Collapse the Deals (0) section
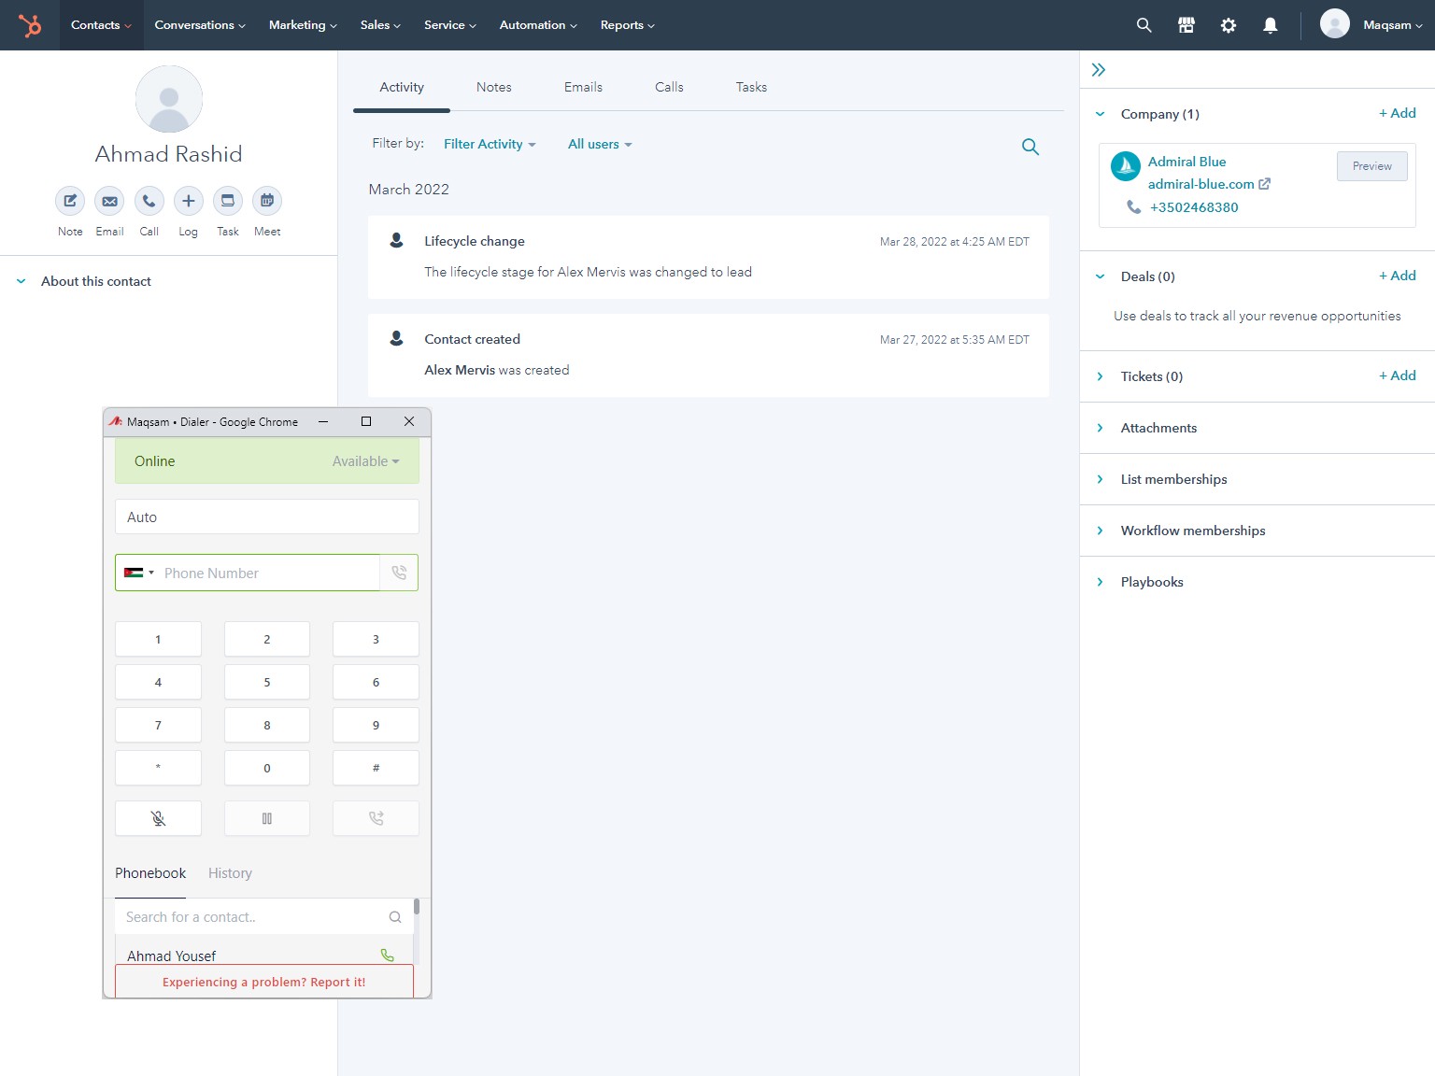This screenshot has width=1435, height=1076. [x=1101, y=276]
